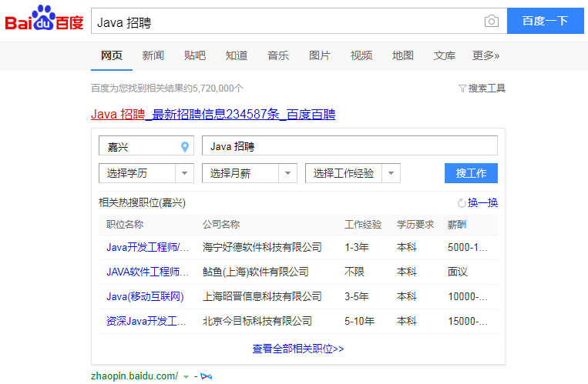Click the zhaopin.baidu.com/ URL
Screen dimensions: 588x384
[135, 376]
